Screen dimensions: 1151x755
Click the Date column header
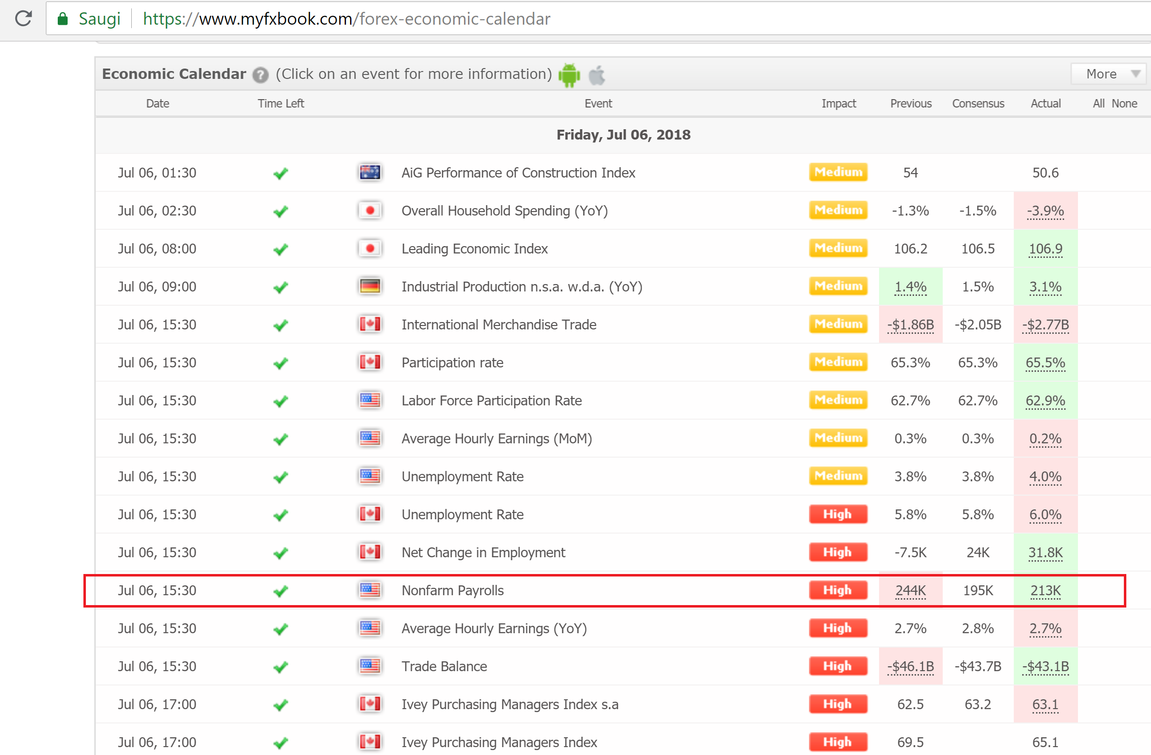[157, 104]
